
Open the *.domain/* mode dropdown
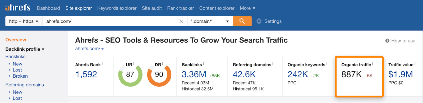pos(210,21)
